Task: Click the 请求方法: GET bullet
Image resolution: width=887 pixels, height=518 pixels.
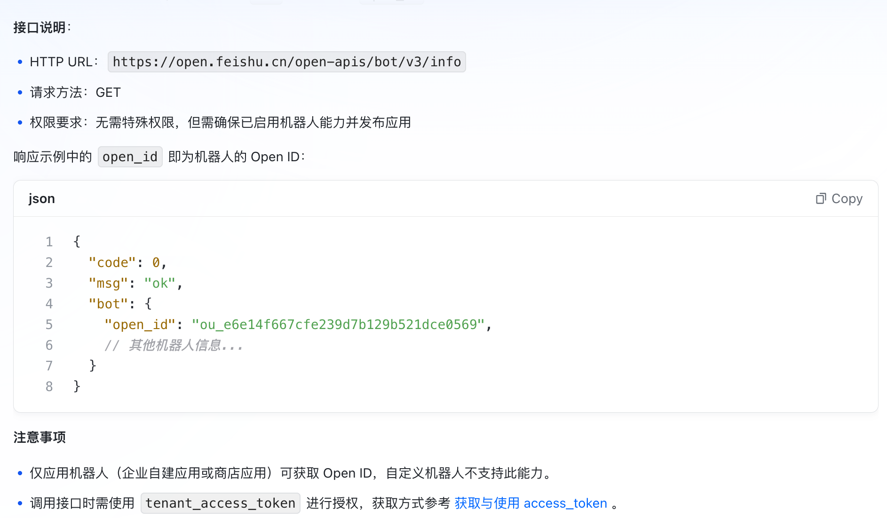Action: (75, 93)
